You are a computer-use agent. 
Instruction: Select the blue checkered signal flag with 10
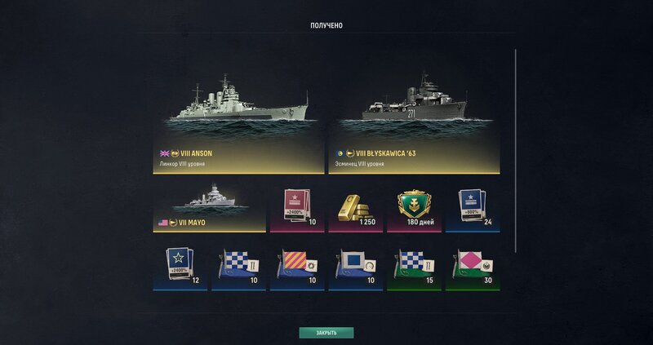click(x=238, y=264)
